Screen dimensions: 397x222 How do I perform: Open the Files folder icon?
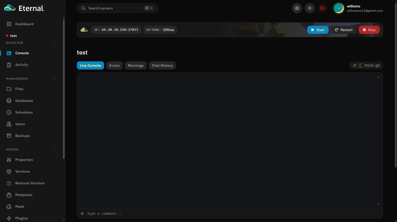(x=9, y=89)
